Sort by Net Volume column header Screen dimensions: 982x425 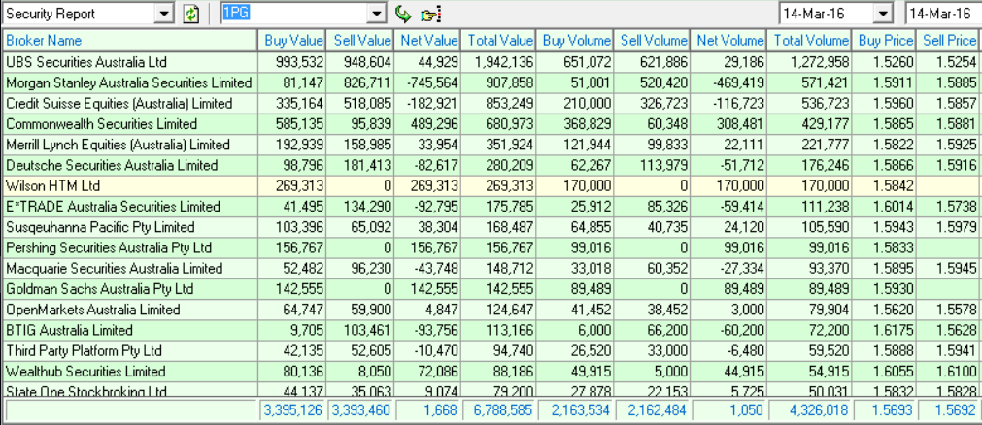click(728, 41)
